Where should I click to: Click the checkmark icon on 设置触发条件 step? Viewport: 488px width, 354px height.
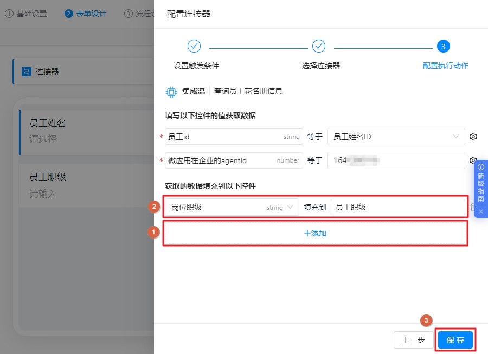[x=194, y=46]
